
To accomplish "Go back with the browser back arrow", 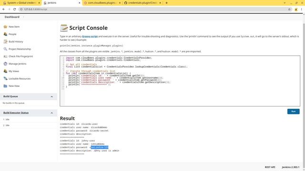I will pos(4,9).
